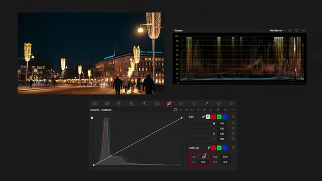Select the Curves palette icon
Viewport: 322px width, 181px height.
[169, 104]
